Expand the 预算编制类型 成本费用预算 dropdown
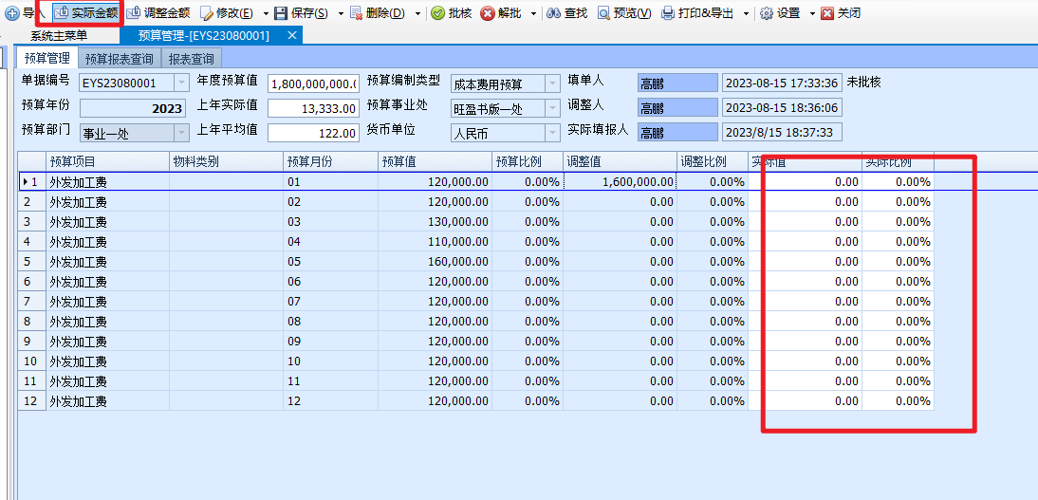The width and height of the screenshot is (1038, 500). point(553,83)
